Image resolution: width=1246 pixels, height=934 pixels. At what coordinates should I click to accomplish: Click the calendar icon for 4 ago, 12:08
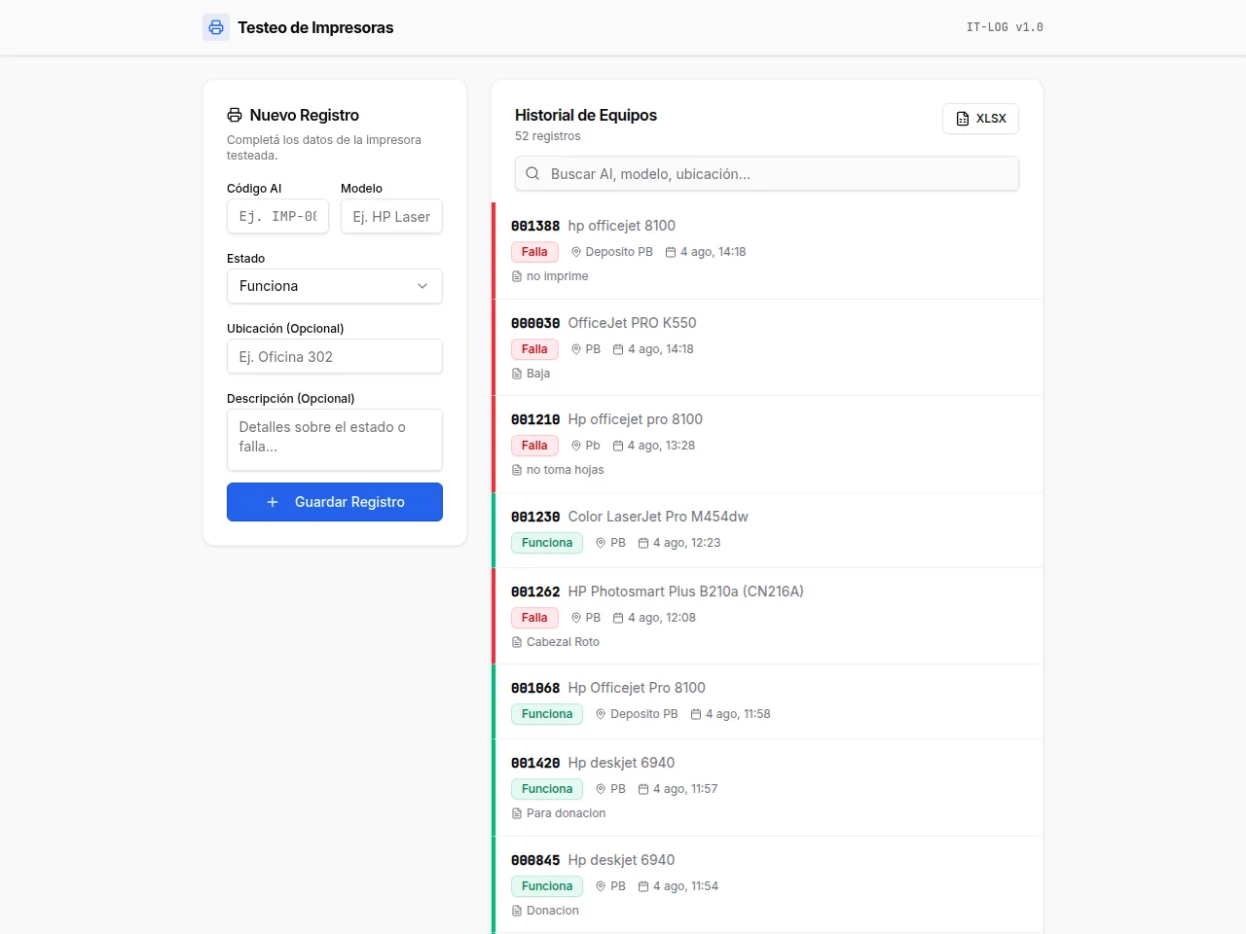618,618
